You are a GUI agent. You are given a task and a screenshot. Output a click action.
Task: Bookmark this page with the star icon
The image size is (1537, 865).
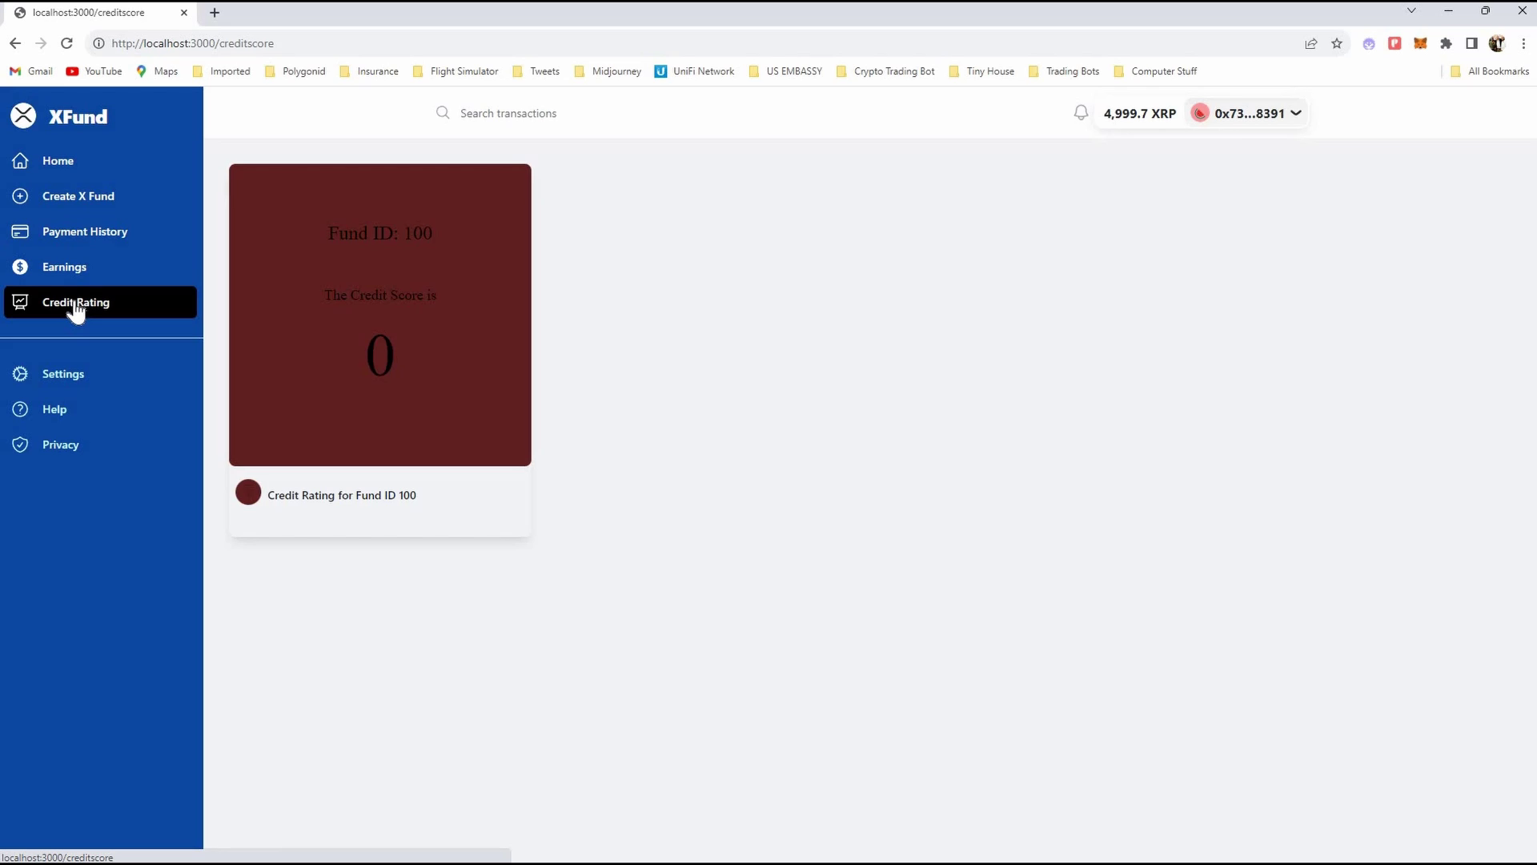(x=1337, y=43)
